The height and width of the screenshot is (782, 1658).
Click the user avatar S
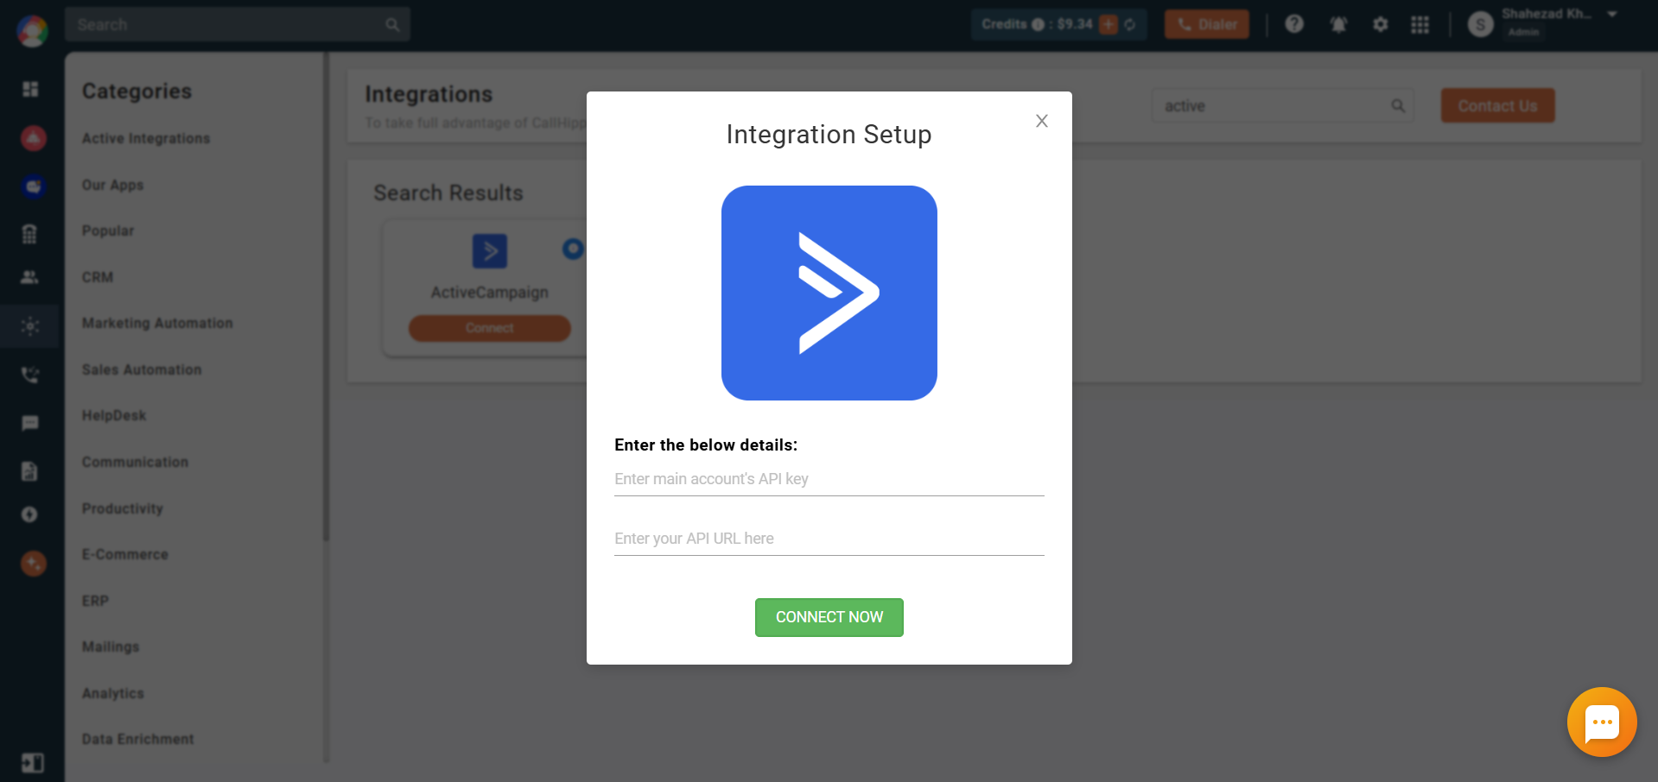1480,24
